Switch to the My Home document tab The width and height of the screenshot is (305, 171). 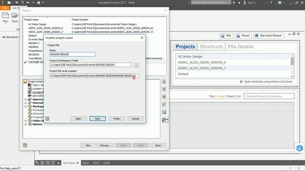[x=69, y=163]
